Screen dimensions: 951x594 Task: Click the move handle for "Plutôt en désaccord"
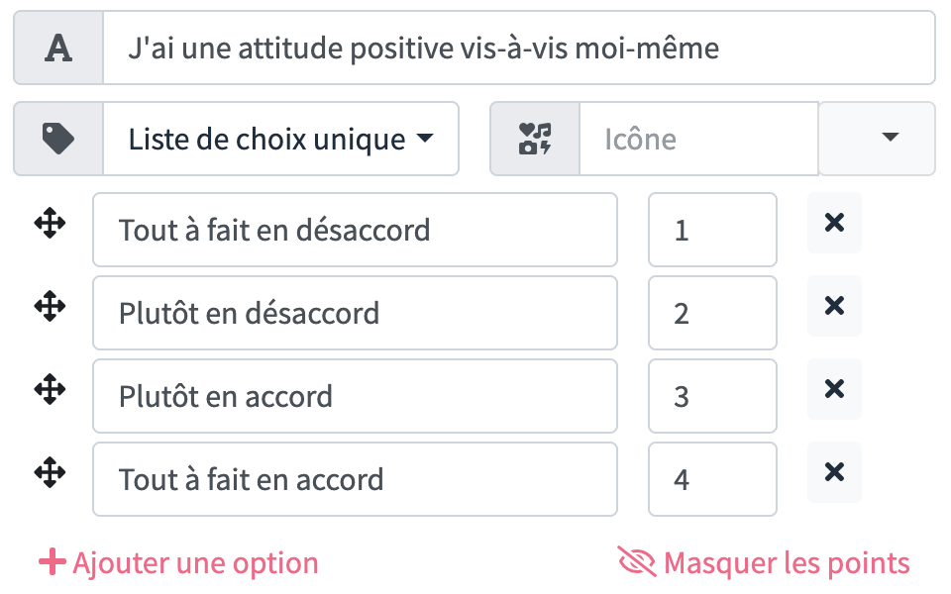pyautogui.click(x=50, y=307)
